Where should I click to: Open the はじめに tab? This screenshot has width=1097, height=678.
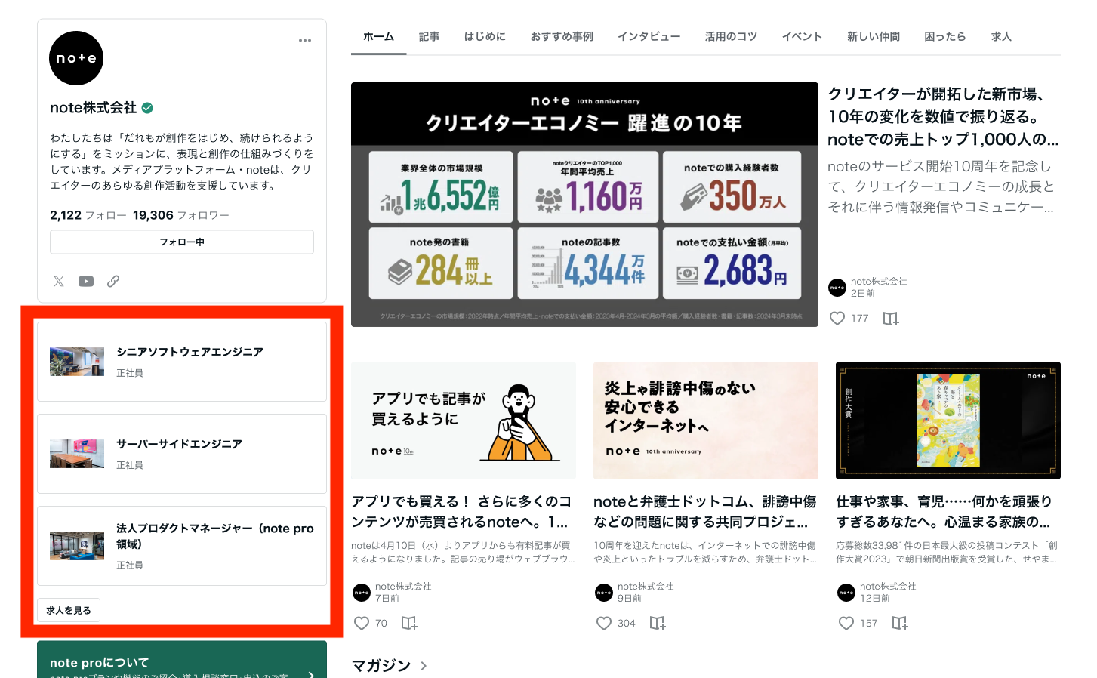tap(485, 37)
